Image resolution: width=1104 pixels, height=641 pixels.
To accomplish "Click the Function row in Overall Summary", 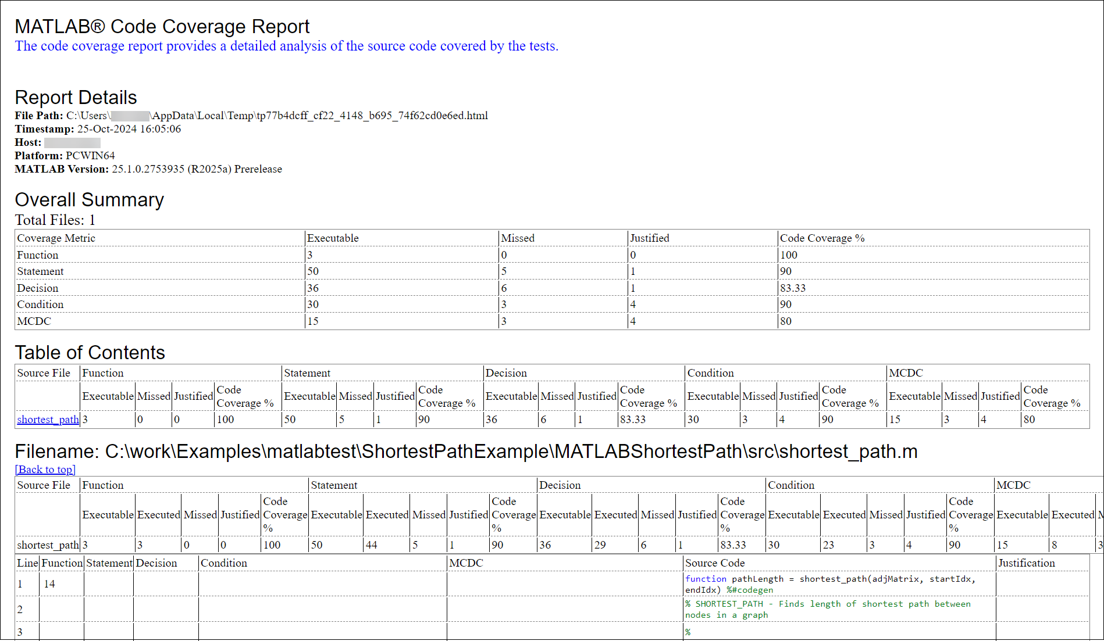I will coord(37,255).
